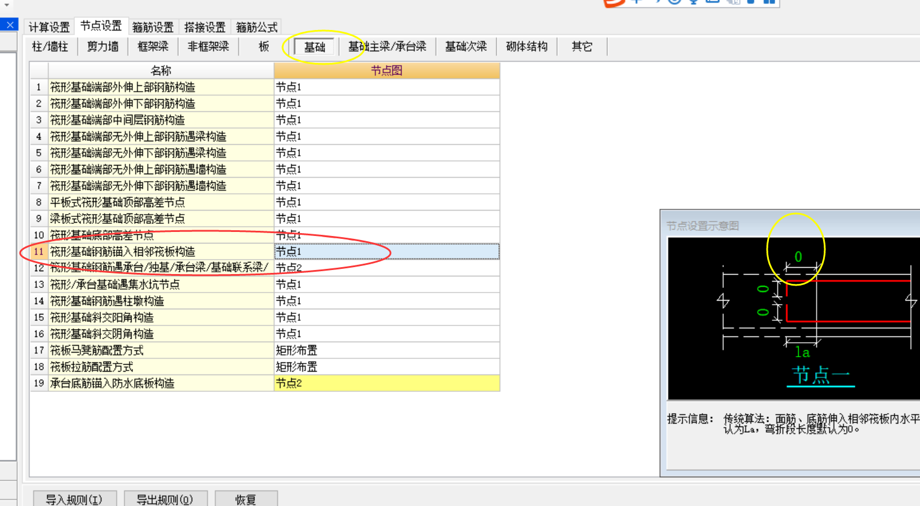Click the 节点设置示意图 panel title
This screenshot has width=920, height=506.
[703, 226]
